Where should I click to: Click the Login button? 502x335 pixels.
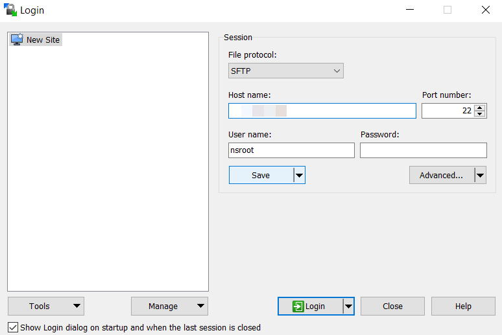(310, 306)
